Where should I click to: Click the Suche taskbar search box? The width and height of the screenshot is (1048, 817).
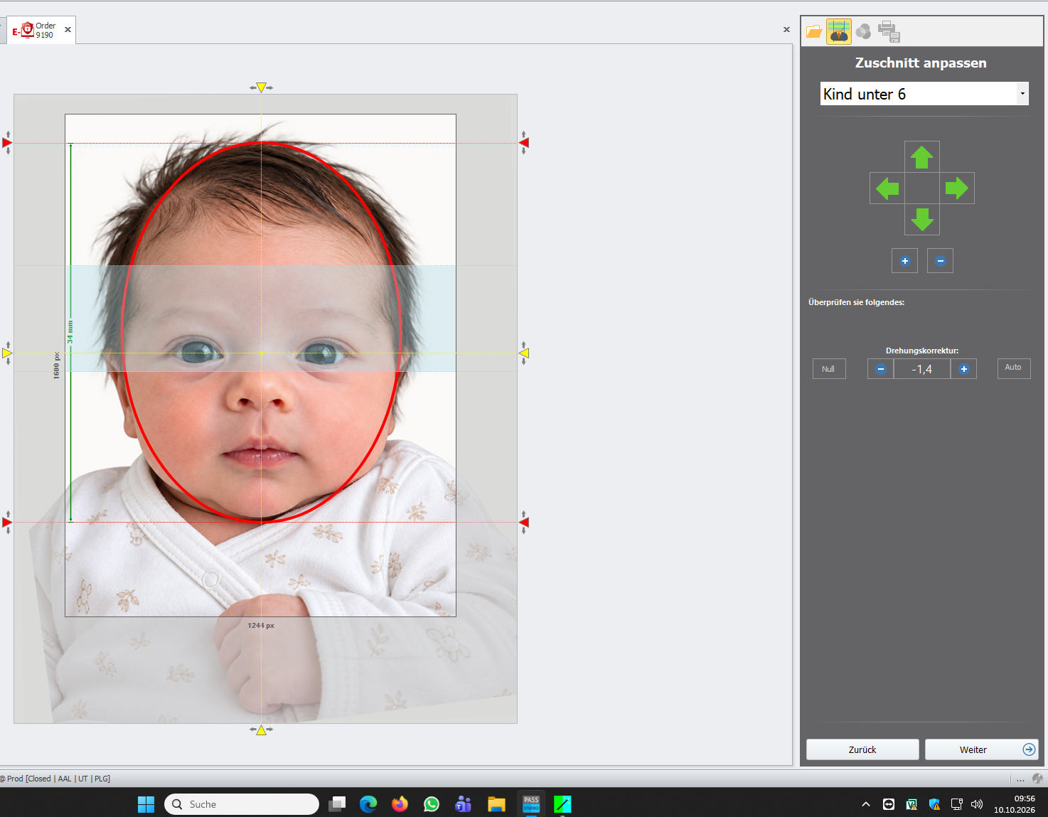click(242, 804)
